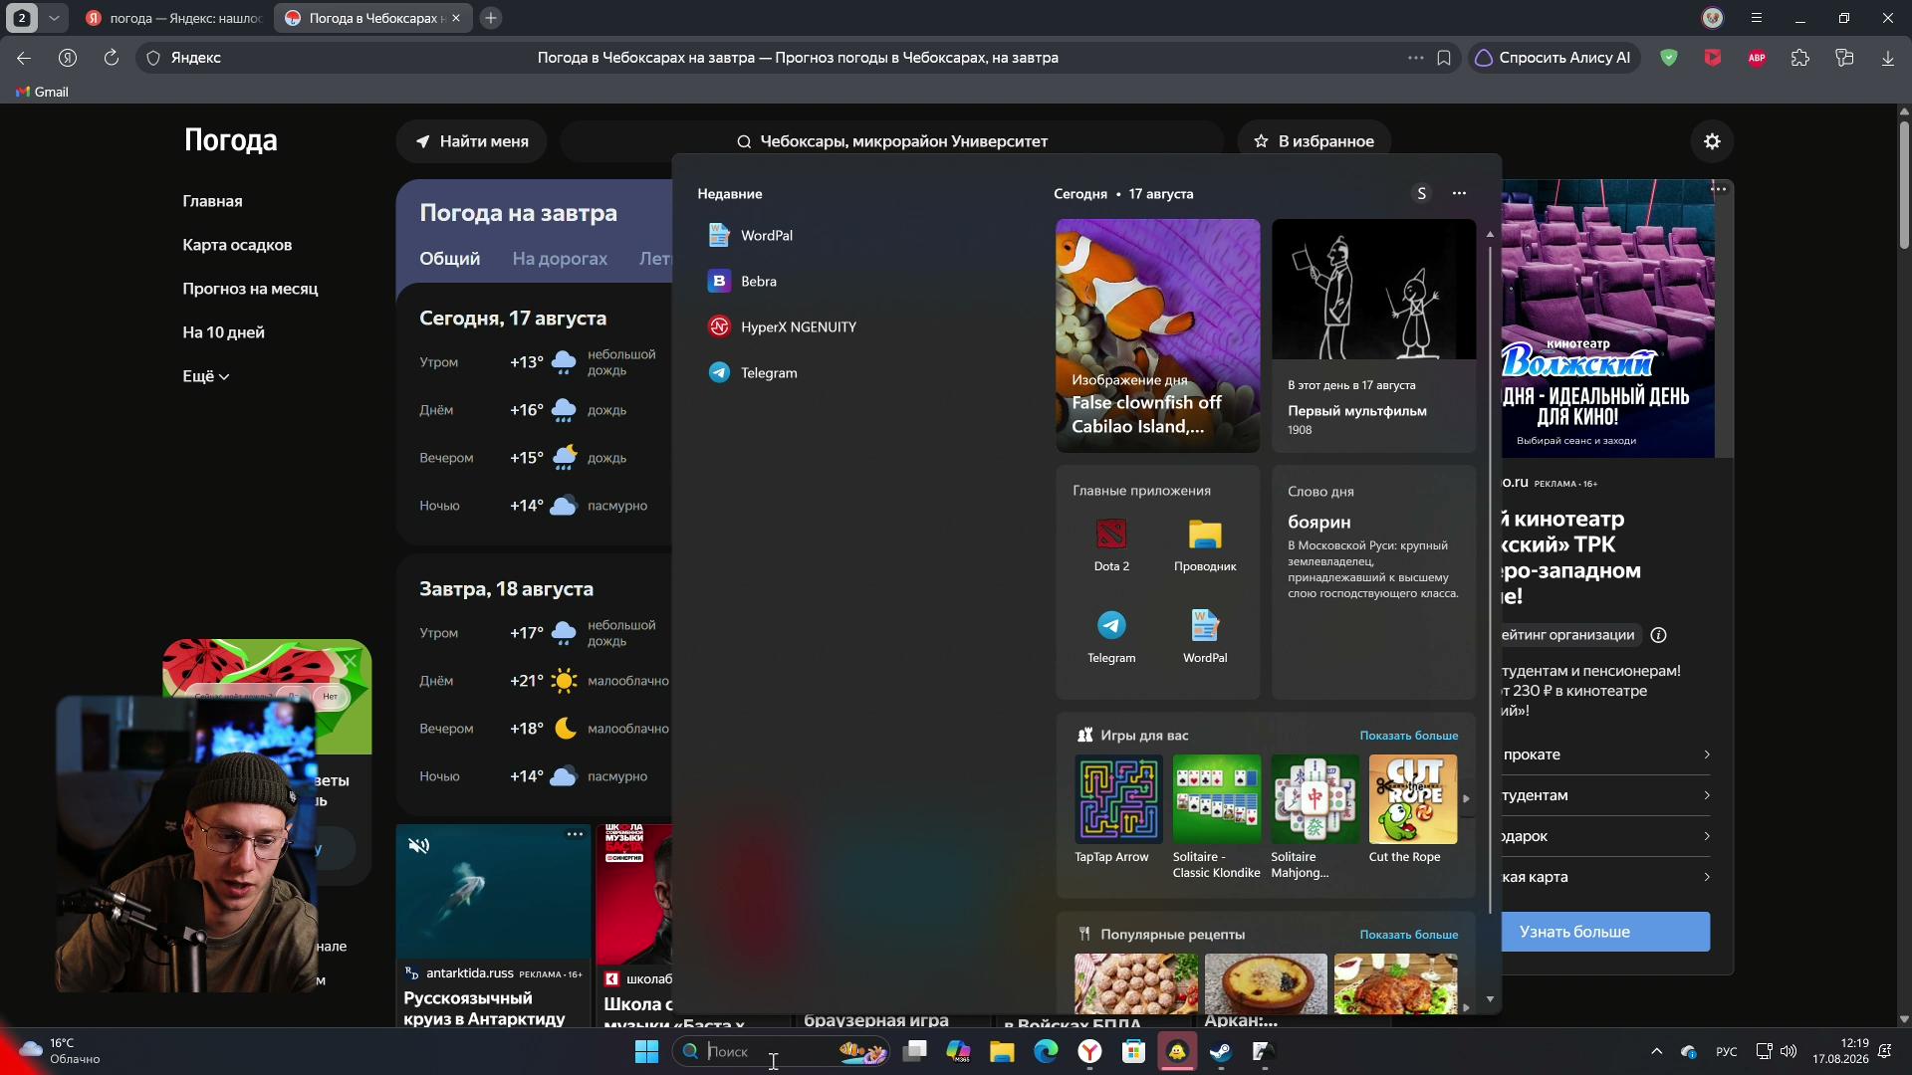Open the На 10 дней forecast
The width and height of the screenshot is (1912, 1075).
(x=223, y=332)
